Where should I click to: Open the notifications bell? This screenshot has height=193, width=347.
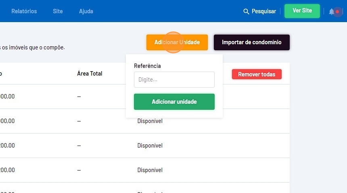click(332, 12)
